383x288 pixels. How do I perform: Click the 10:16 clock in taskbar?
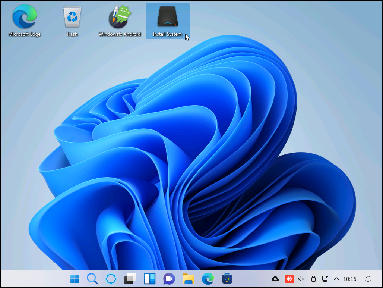(349, 279)
